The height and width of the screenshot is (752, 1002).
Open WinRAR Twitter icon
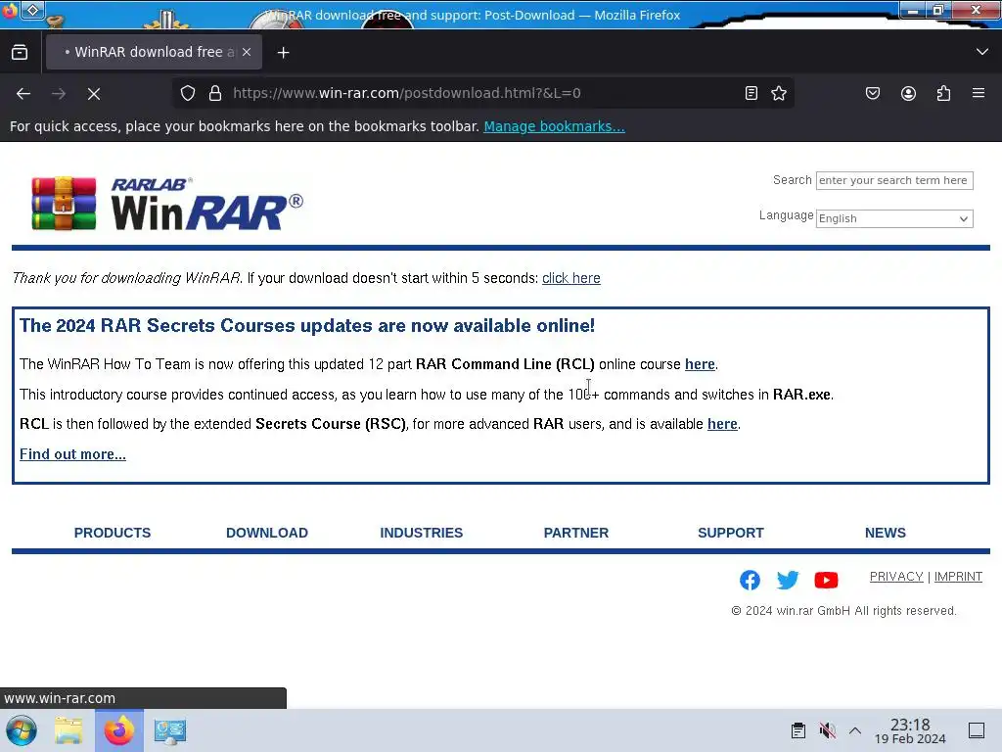788,580
